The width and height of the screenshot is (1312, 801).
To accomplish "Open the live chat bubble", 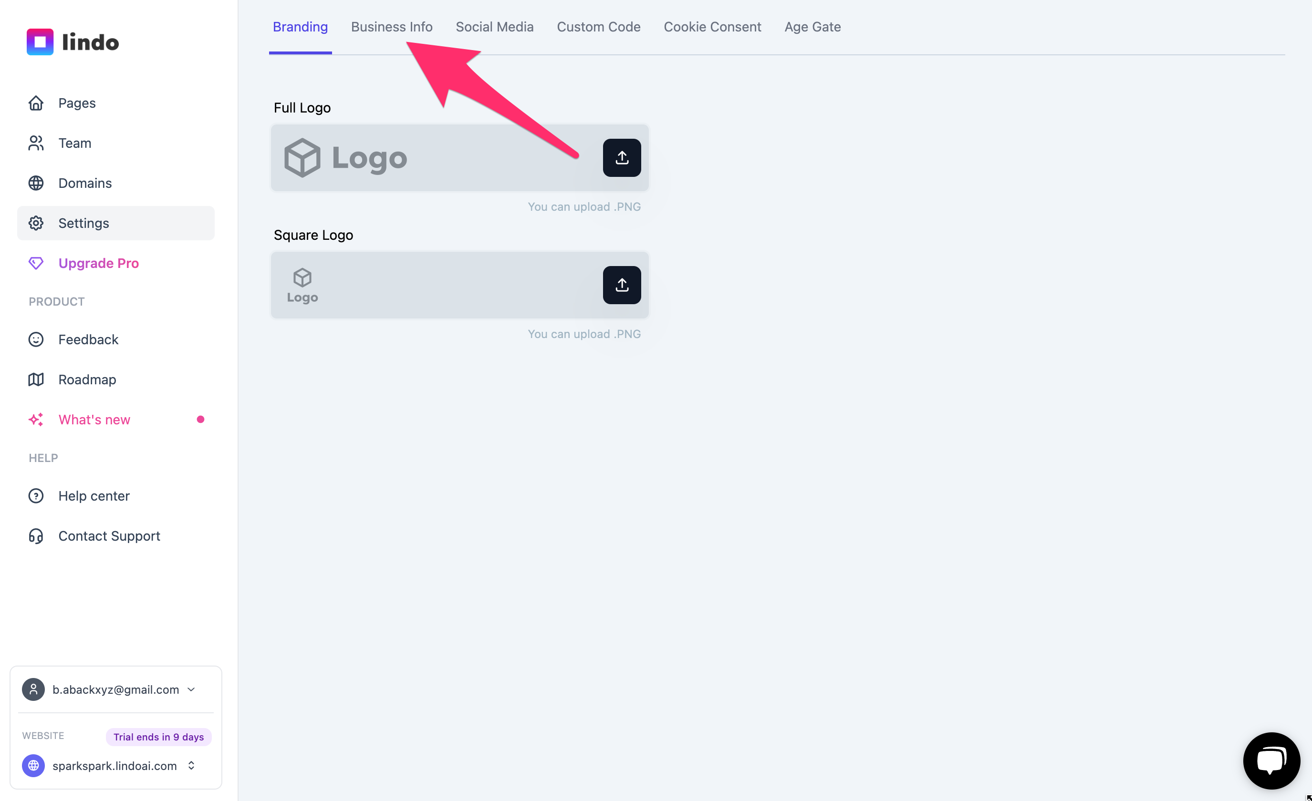I will [x=1271, y=760].
